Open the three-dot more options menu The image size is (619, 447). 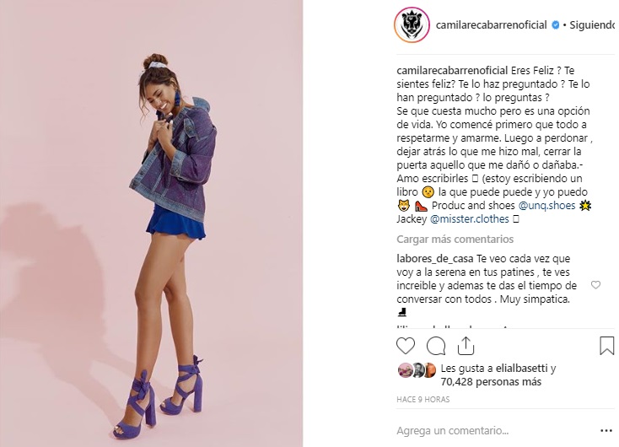pos(606,431)
